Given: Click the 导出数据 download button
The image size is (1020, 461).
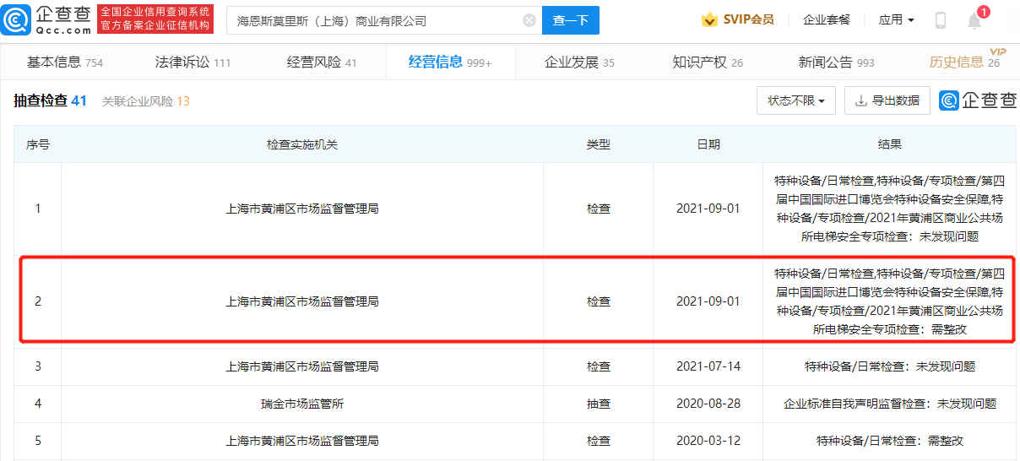Looking at the screenshot, I should pos(887,100).
